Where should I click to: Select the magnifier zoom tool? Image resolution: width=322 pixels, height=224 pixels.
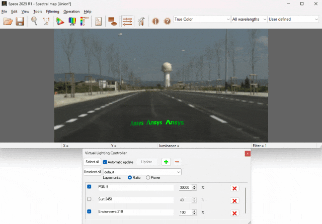34,21
